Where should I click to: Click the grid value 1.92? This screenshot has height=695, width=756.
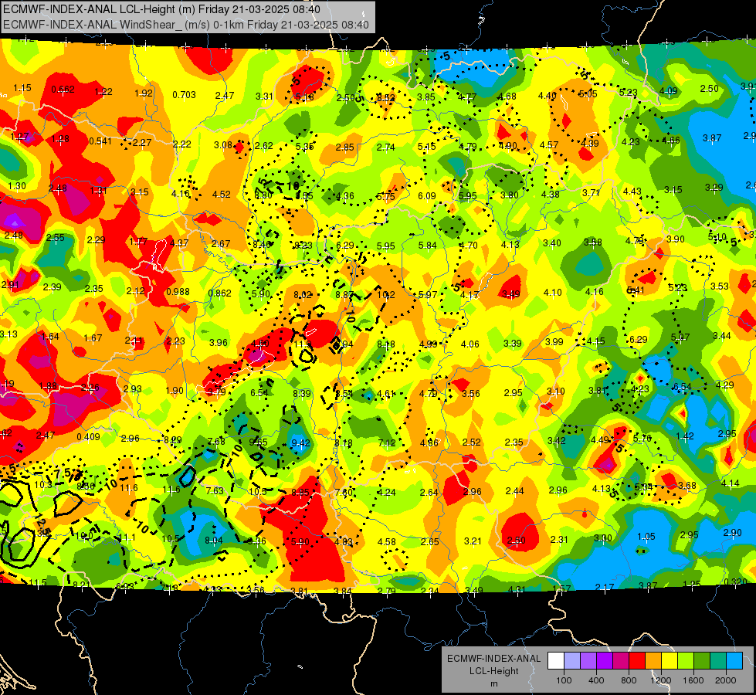(143, 93)
